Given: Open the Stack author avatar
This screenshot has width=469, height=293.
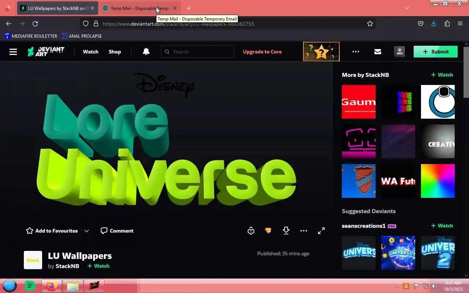Looking at the screenshot, I should (33, 260).
